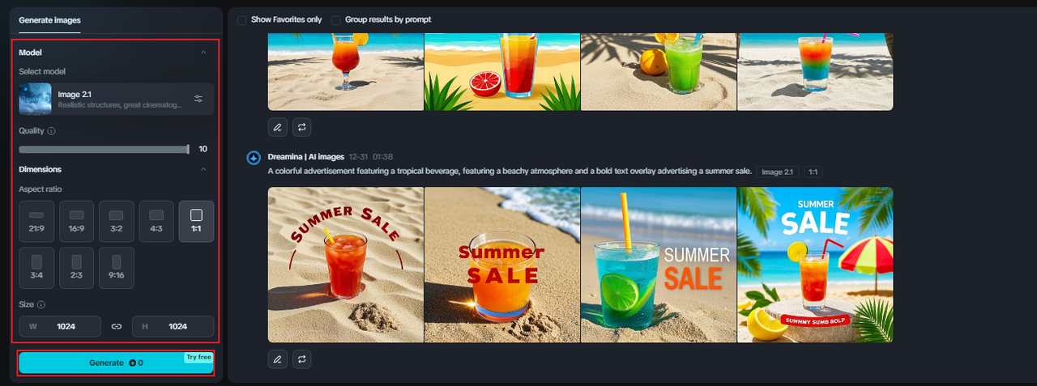
Task: Click regenerate icon below summer sale images
Action: (302, 358)
